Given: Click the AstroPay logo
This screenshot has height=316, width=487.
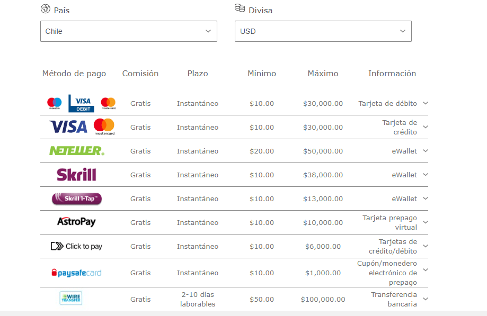Looking at the screenshot, I should (76, 222).
